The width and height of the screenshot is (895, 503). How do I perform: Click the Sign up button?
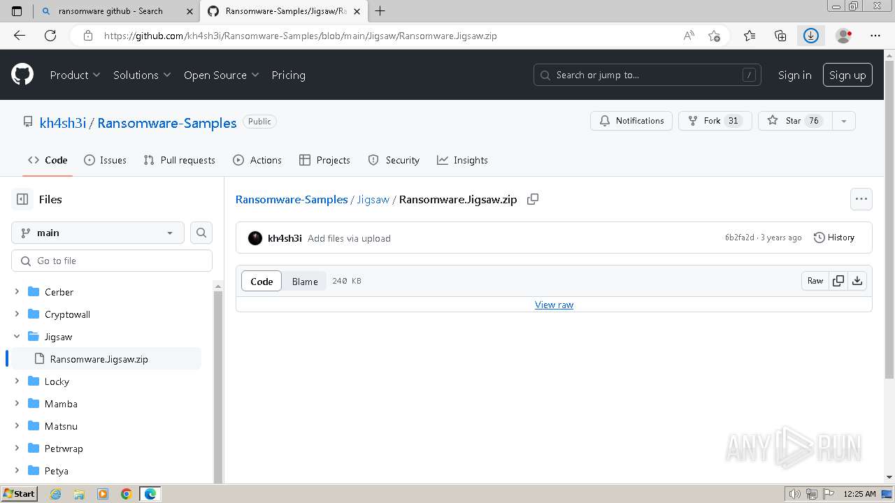[x=847, y=75]
